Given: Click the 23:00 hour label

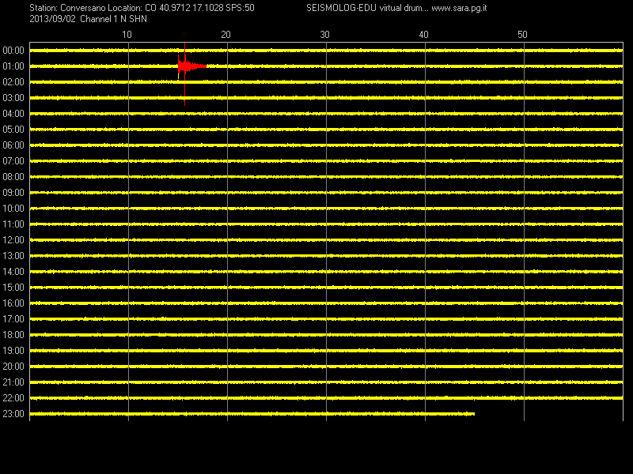Looking at the screenshot, I should [x=13, y=414].
